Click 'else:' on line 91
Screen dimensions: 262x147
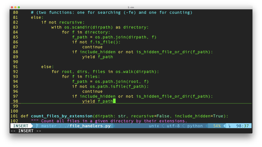tap(47, 67)
